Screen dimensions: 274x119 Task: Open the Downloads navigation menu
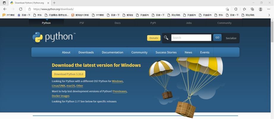pos(86,52)
